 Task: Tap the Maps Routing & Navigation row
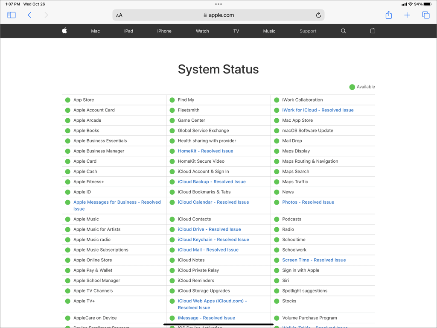click(323, 161)
